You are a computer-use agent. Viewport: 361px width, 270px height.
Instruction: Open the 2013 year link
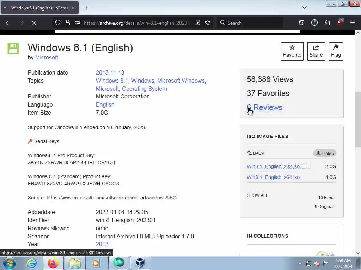(102, 244)
